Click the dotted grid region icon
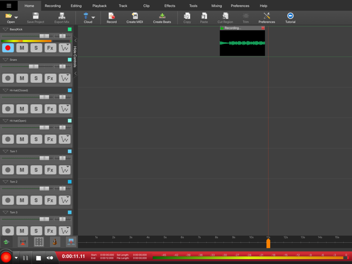Screen dimensions: 352x264 tap(39, 242)
